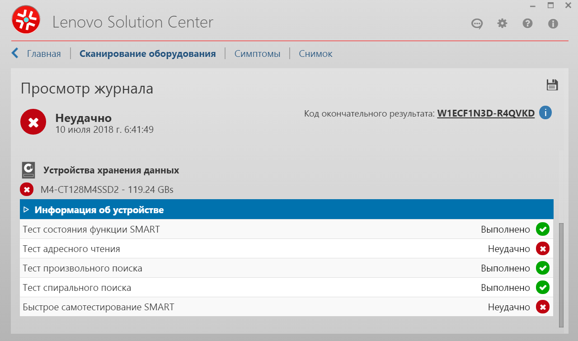This screenshot has width=578, height=341.
Task: Open the about info icon in header
Action: (553, 23)
